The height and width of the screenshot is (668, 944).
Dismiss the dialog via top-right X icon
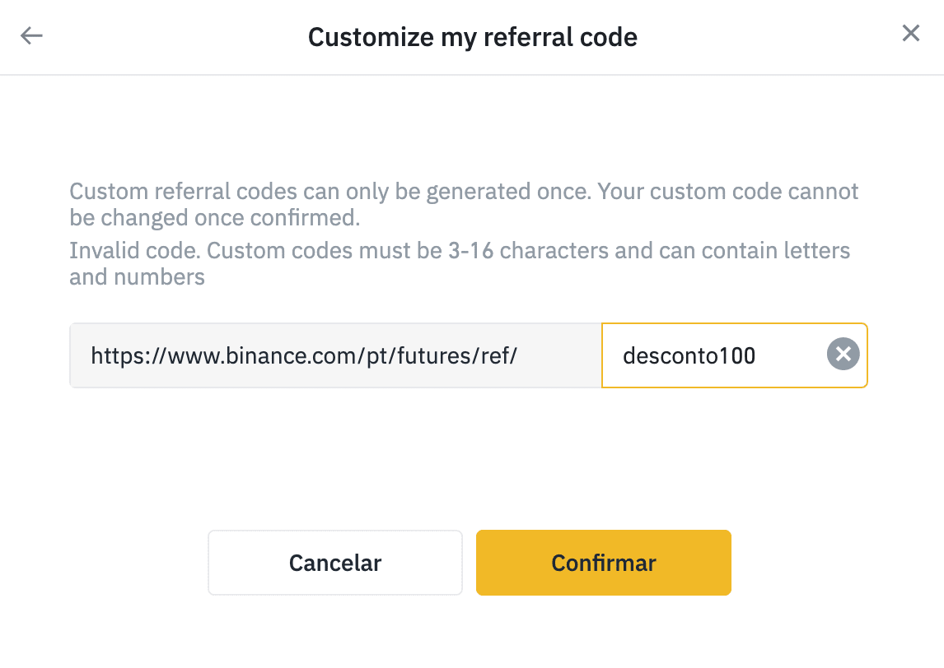911,33
